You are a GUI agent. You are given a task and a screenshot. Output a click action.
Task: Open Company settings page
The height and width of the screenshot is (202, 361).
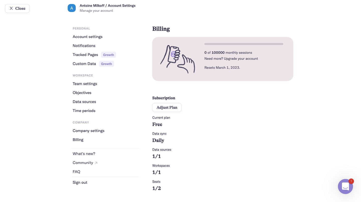88,131
